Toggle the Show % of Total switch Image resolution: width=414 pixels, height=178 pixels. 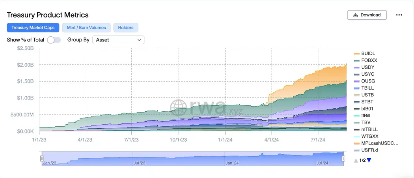54,40
